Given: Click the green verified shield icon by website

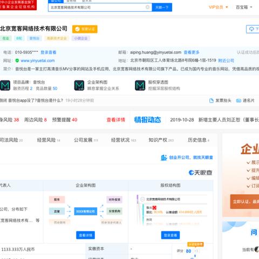Looking at the screenshot, I should pyautogui.click(x=17, y=60).
